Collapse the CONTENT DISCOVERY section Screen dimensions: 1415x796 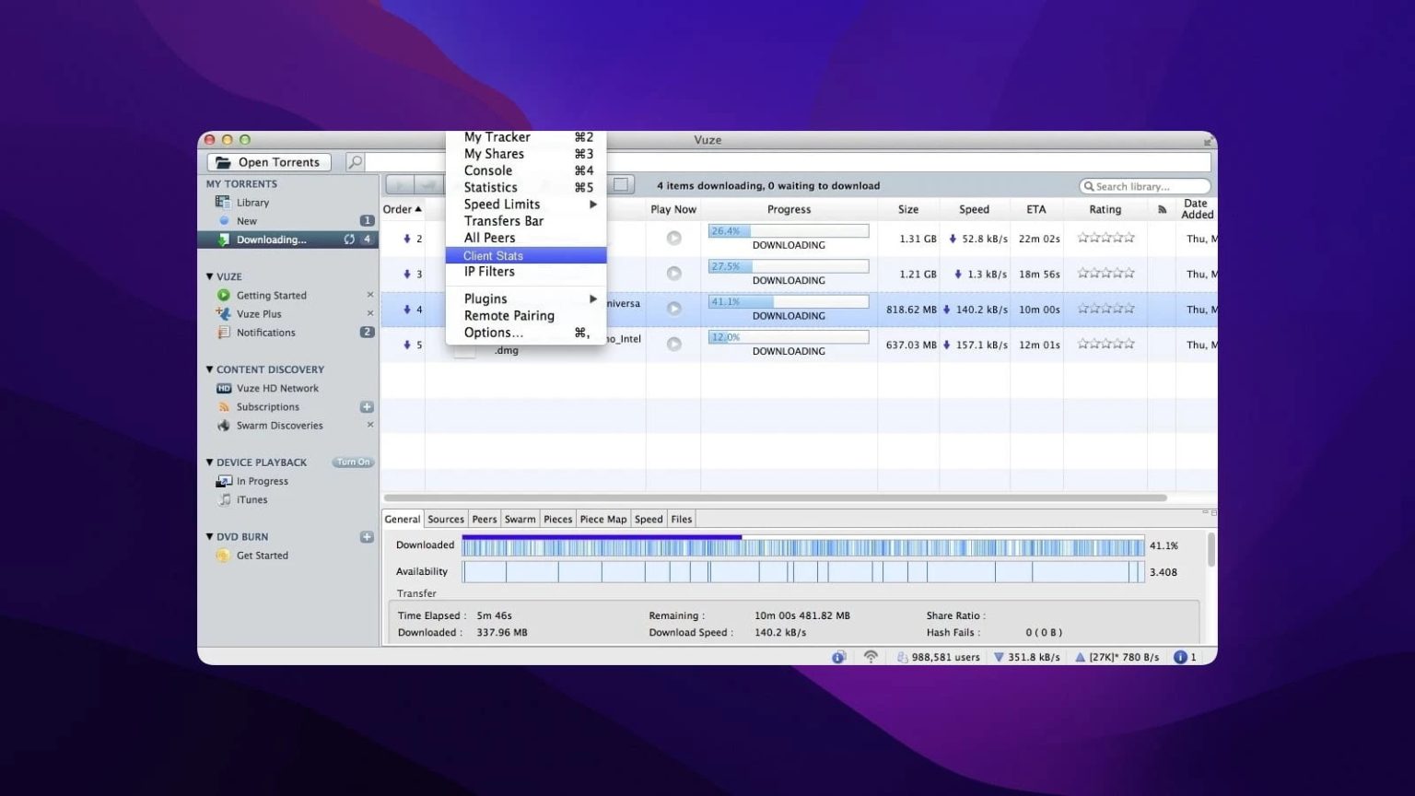pyautogui.click(x=210, y=369)
